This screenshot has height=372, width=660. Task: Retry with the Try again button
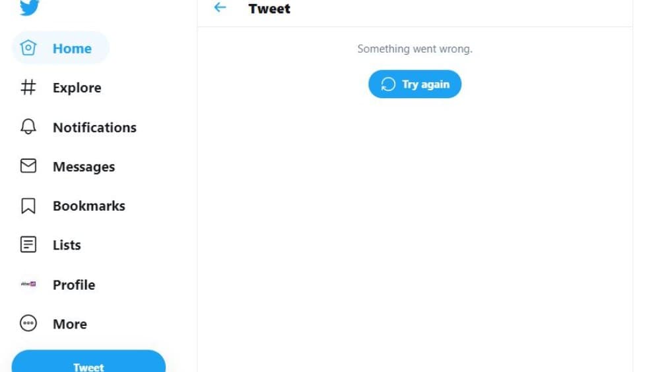click(414, 84)
